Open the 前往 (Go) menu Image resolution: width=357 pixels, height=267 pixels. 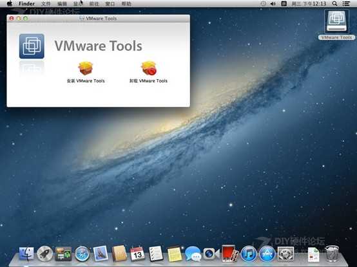[x=94, y=4]
